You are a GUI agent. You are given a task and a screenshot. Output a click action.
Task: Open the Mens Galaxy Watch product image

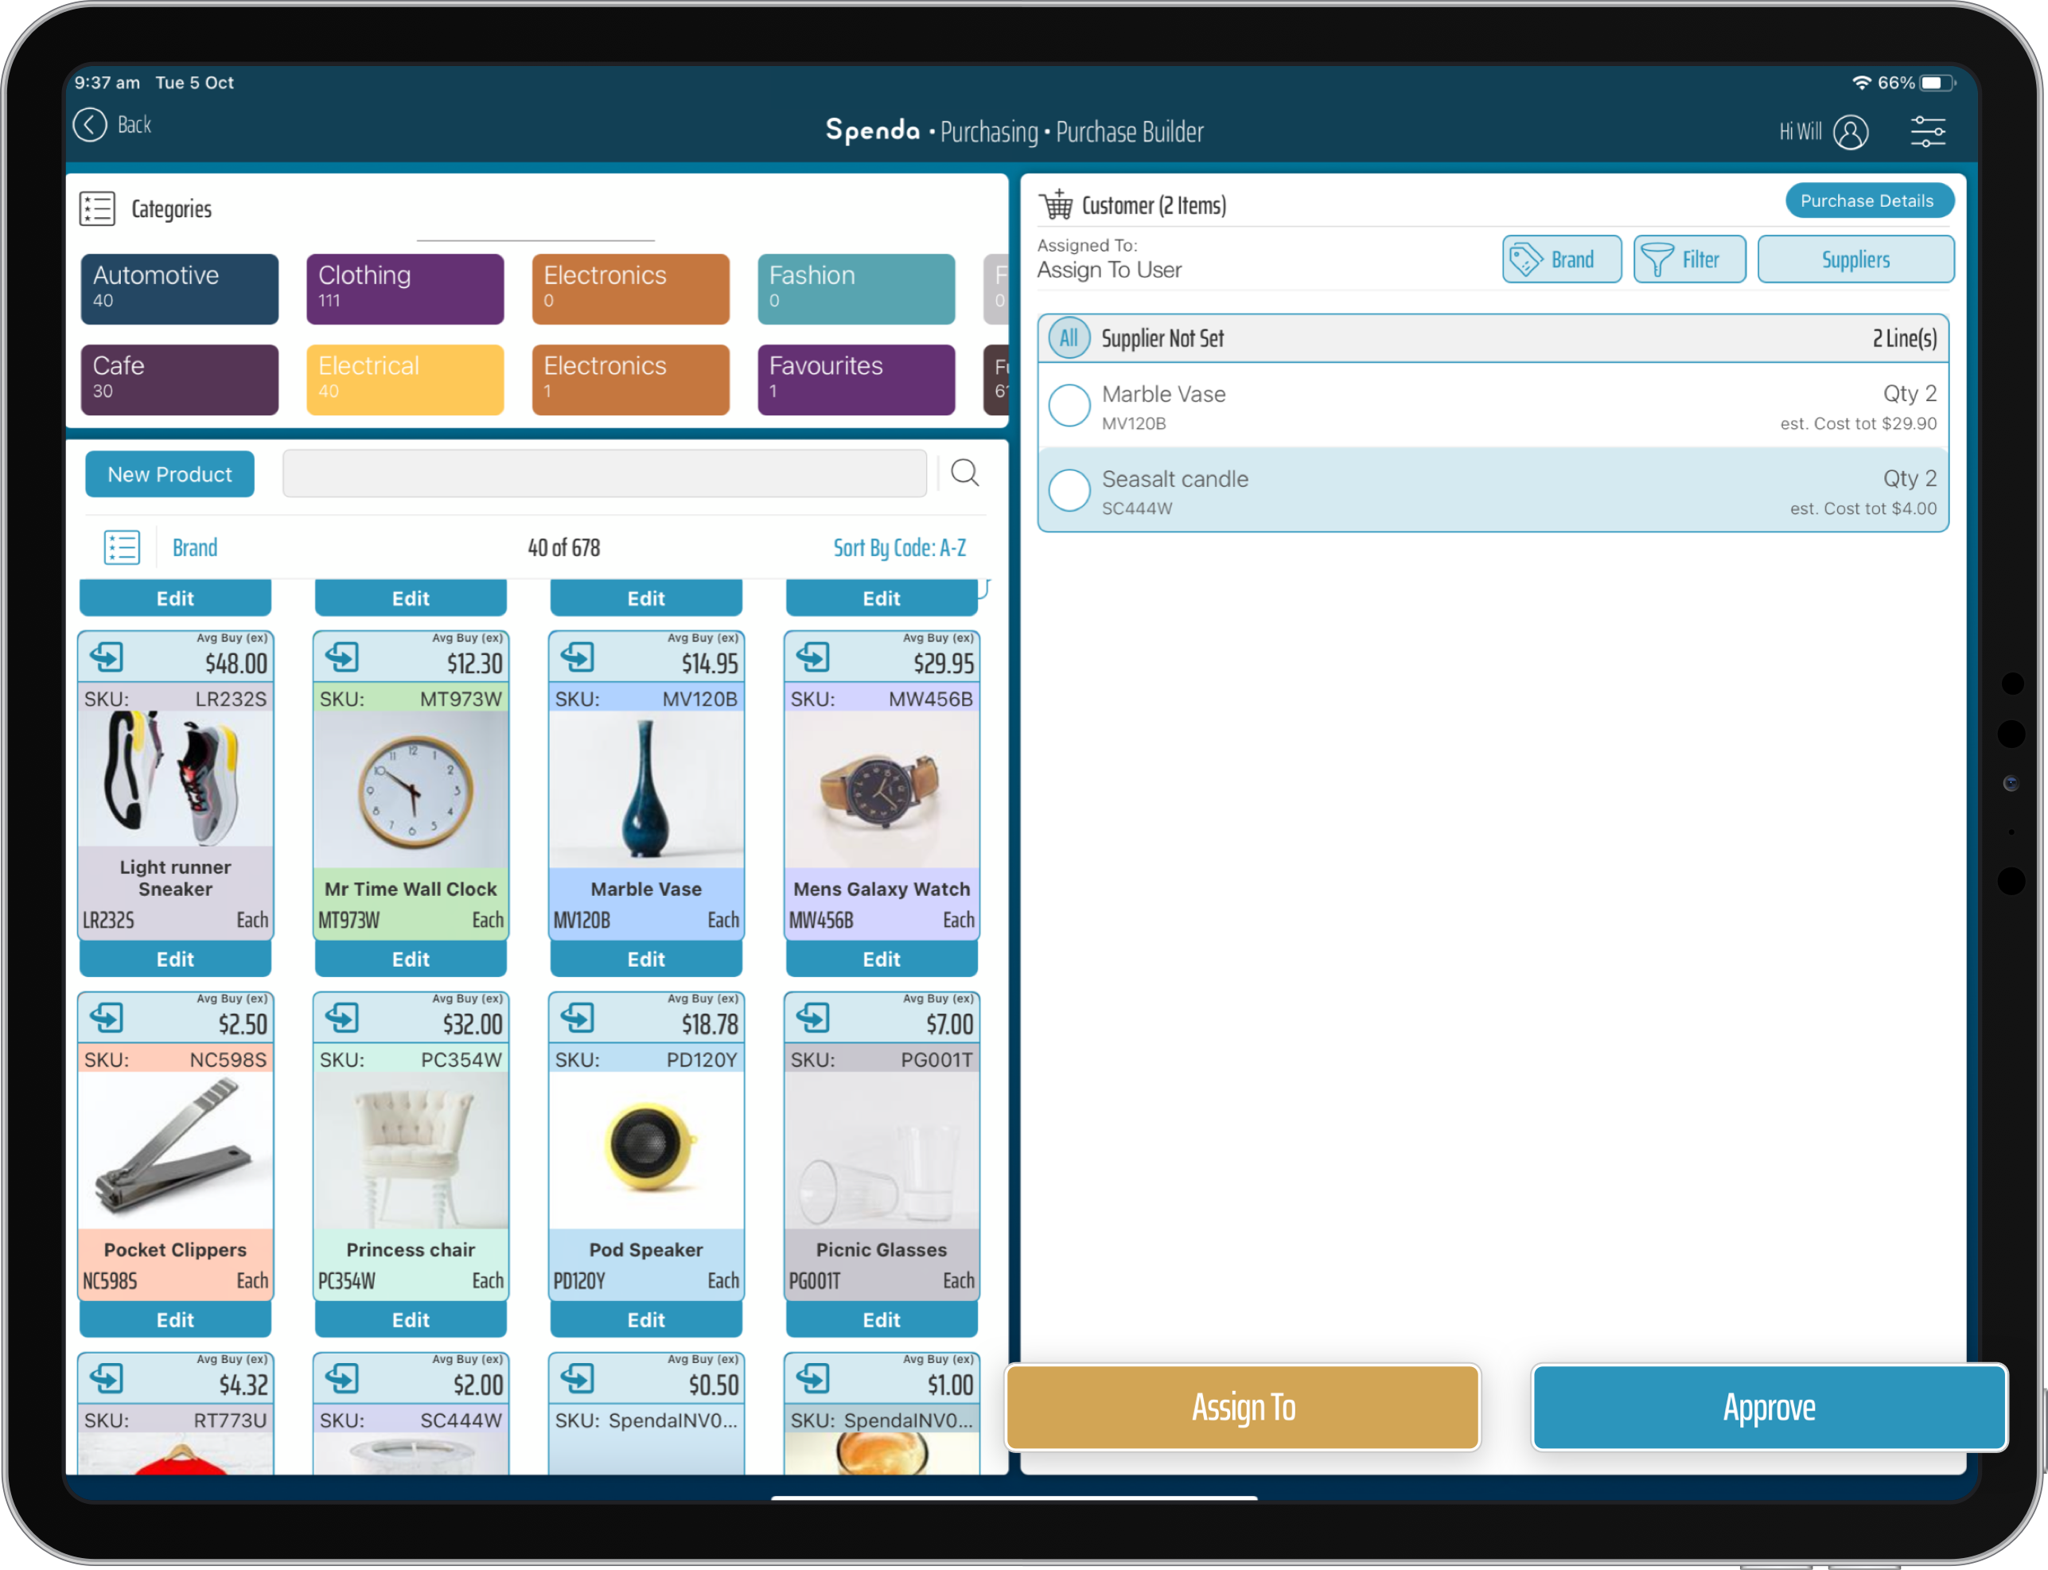click(882, 789)
